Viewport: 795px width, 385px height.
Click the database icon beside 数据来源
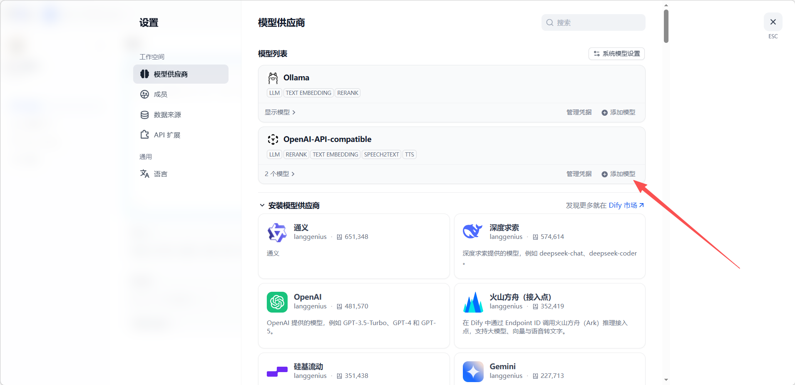(144, 115)
